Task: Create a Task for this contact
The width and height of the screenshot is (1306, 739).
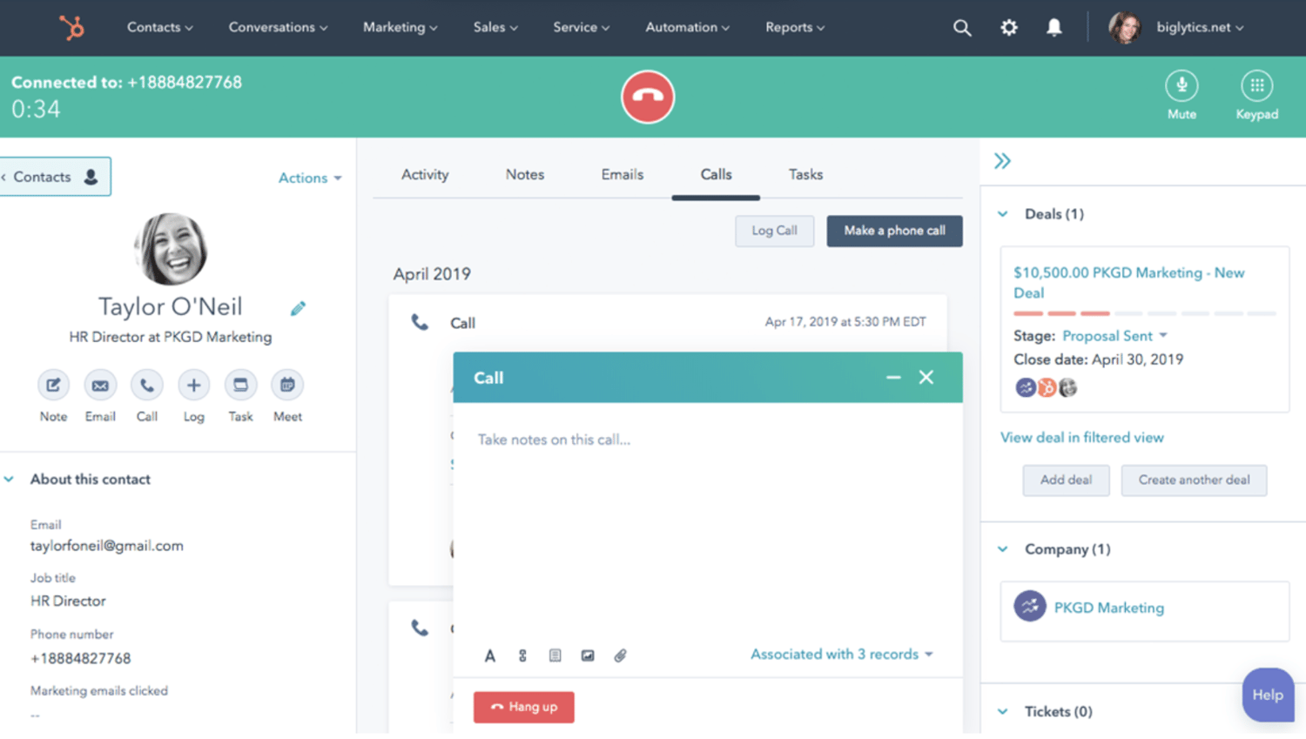Action: pos(240,386)
